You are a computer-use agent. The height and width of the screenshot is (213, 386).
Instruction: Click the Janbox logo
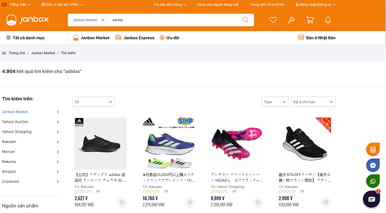[28, 20]
